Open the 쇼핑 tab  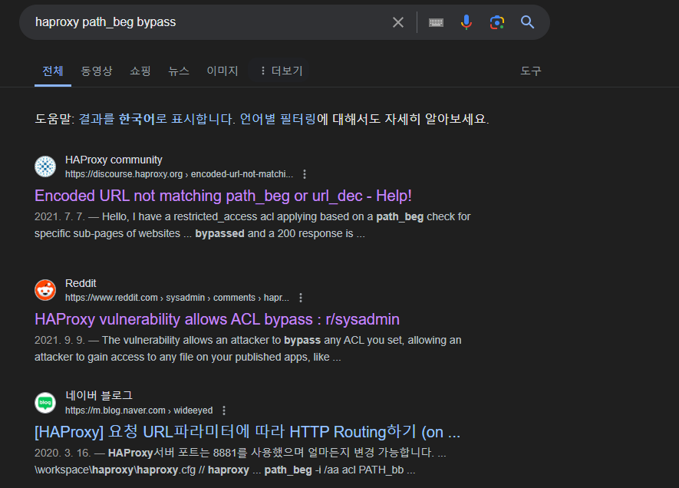[x=140, y=71]
